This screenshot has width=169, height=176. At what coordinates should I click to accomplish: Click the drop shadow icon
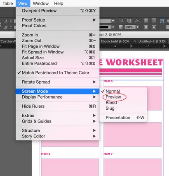pyautogui.click(x=129, y=21)
